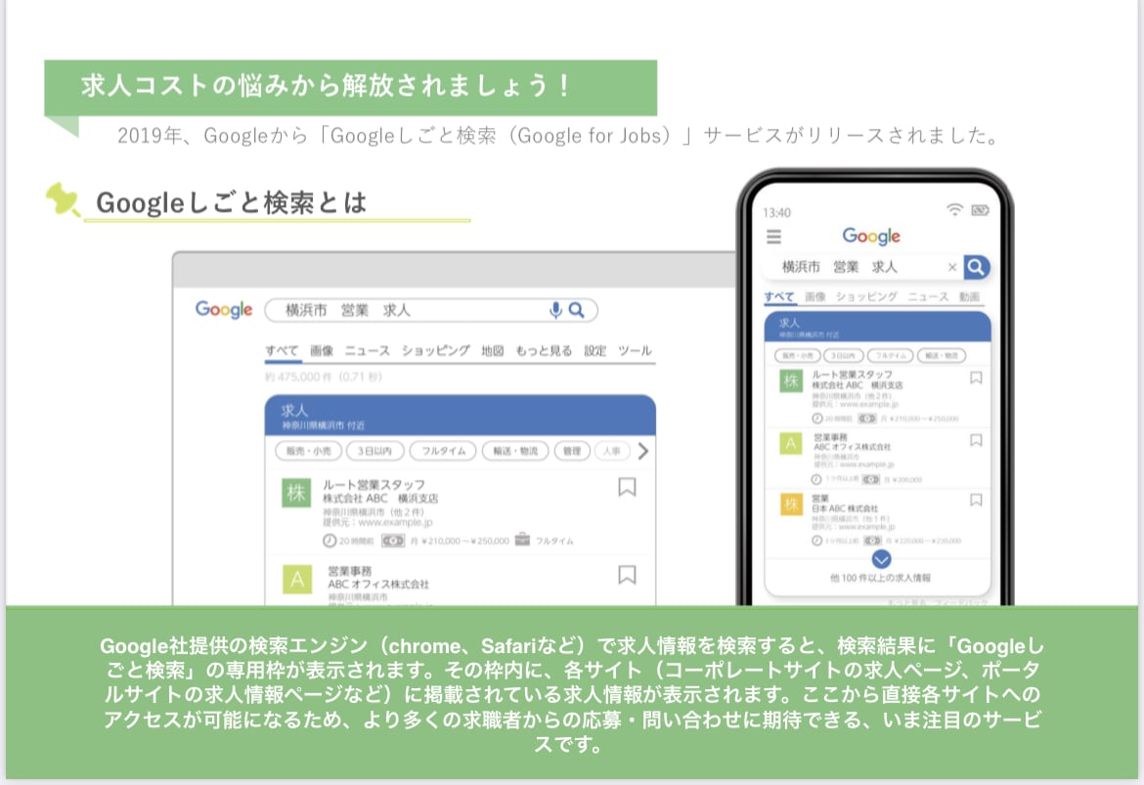This screenshot has width=1144, height=785.
Task: Open the desktop もっと見る menu
Action: pos(544,351)
